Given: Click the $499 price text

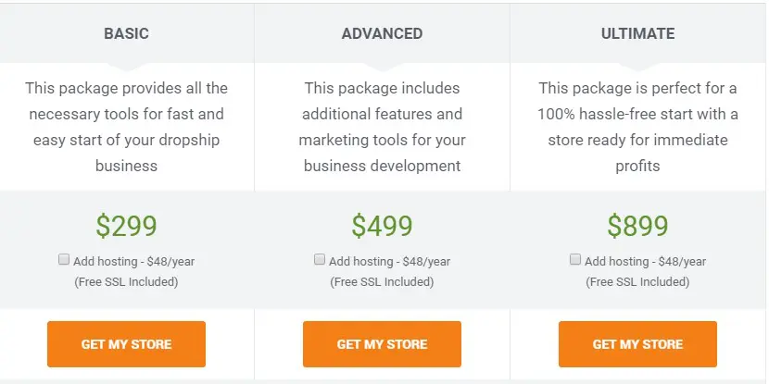Looking at the screenshot, I should pyautogui.click(x=382, y=225).
